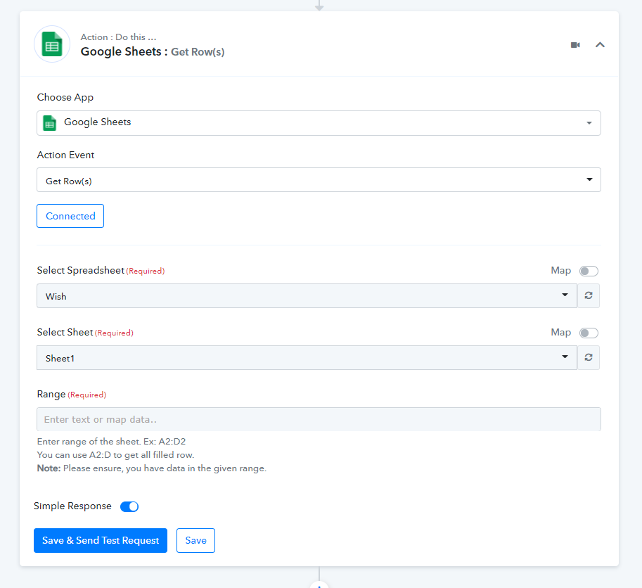
Task: Disable the Simple Response toggle
Action: coord(129,506)
